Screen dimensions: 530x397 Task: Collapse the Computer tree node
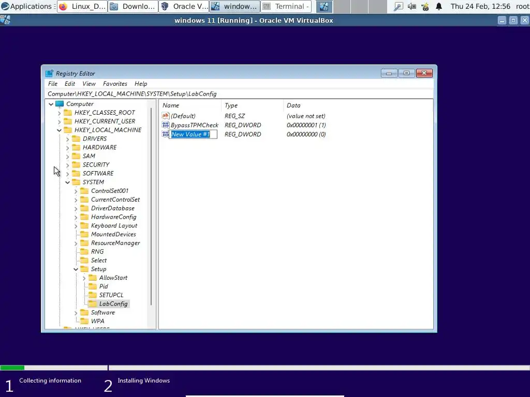point(51,104)
